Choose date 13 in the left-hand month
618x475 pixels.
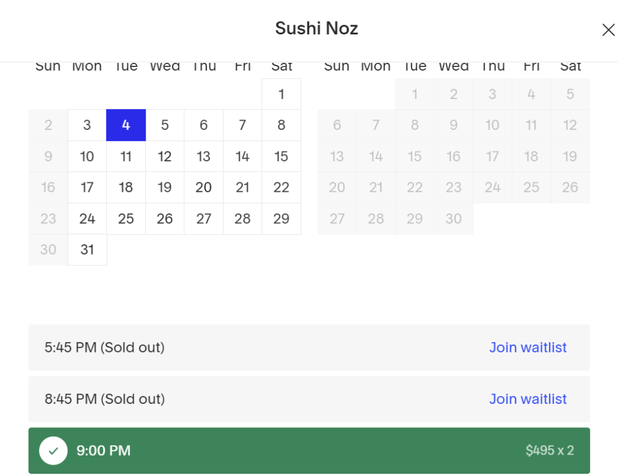[204, 156]
